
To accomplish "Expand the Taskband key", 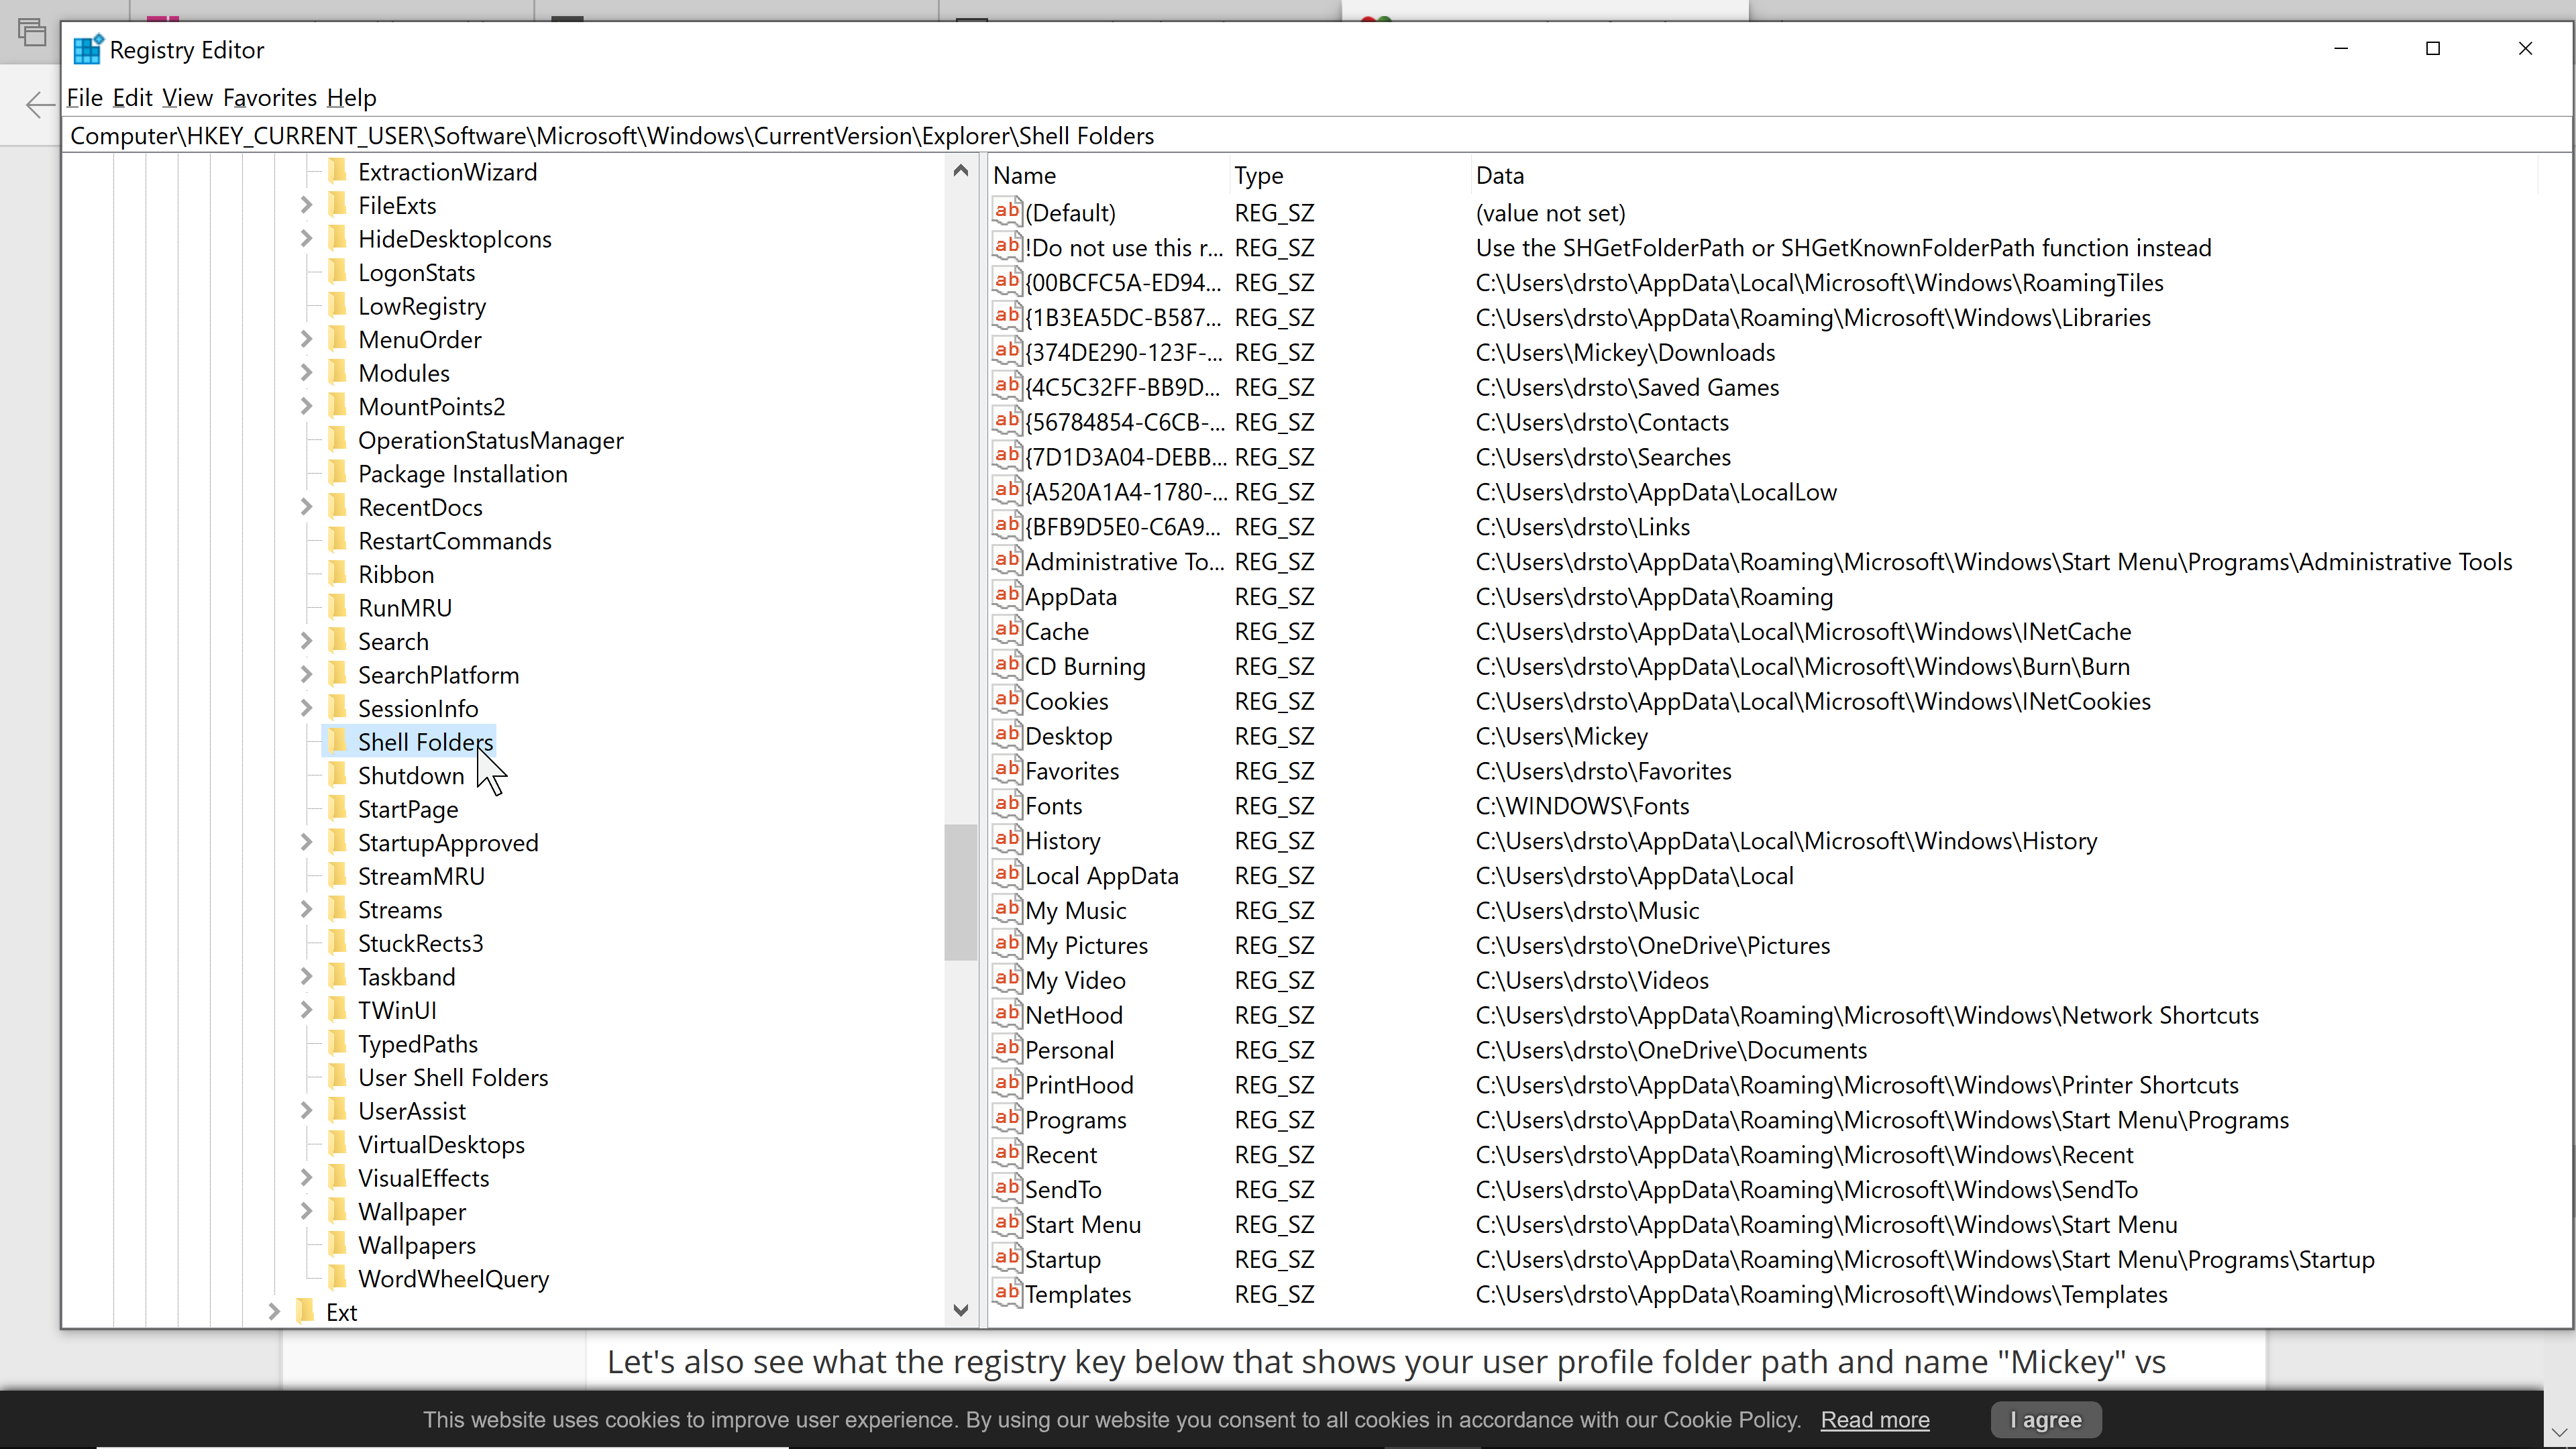I will [x=307, y=976].
